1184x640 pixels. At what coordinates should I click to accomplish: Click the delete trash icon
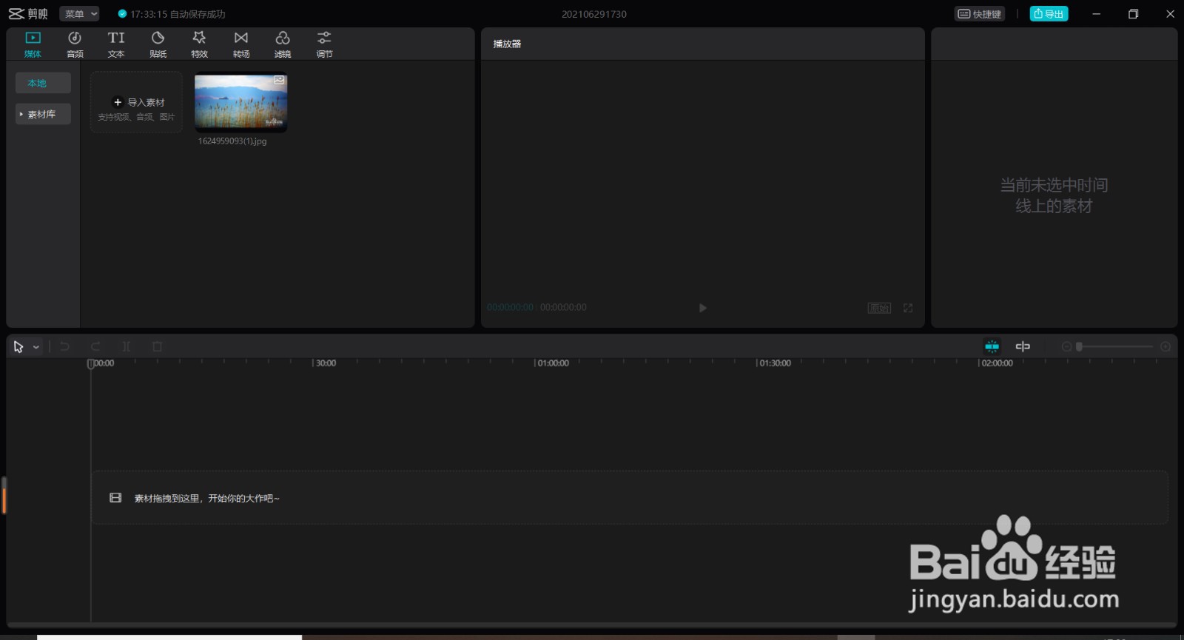click(x=157, y=346)
